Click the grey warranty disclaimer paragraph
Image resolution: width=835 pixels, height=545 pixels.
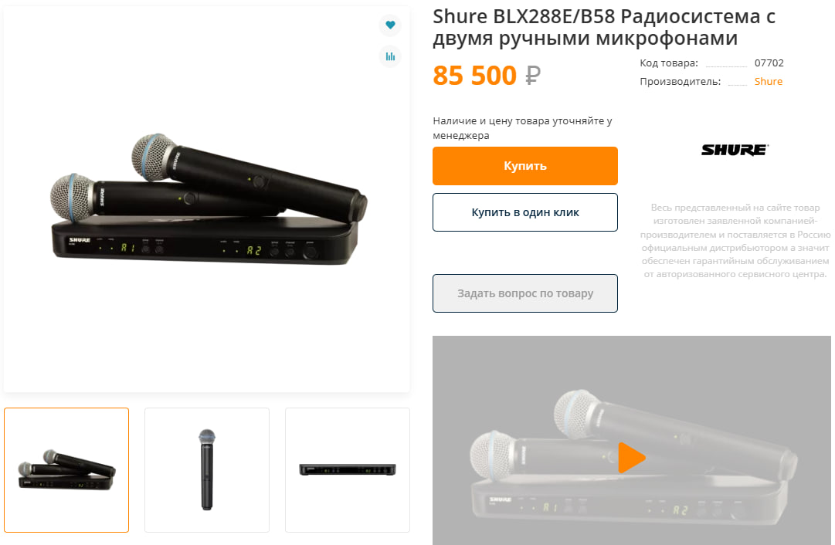(x=735, y=241)
